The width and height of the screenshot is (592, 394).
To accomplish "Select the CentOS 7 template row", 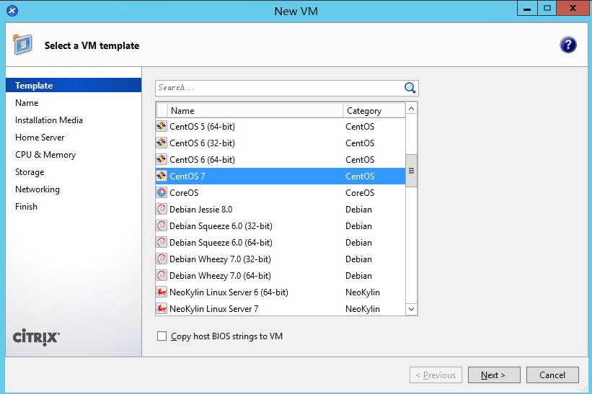I will pos(280,176).
